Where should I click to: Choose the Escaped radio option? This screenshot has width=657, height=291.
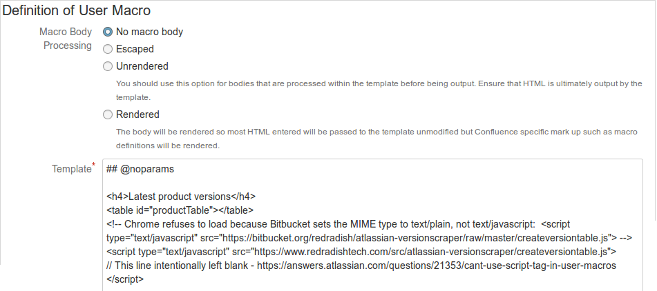[107, 49]
